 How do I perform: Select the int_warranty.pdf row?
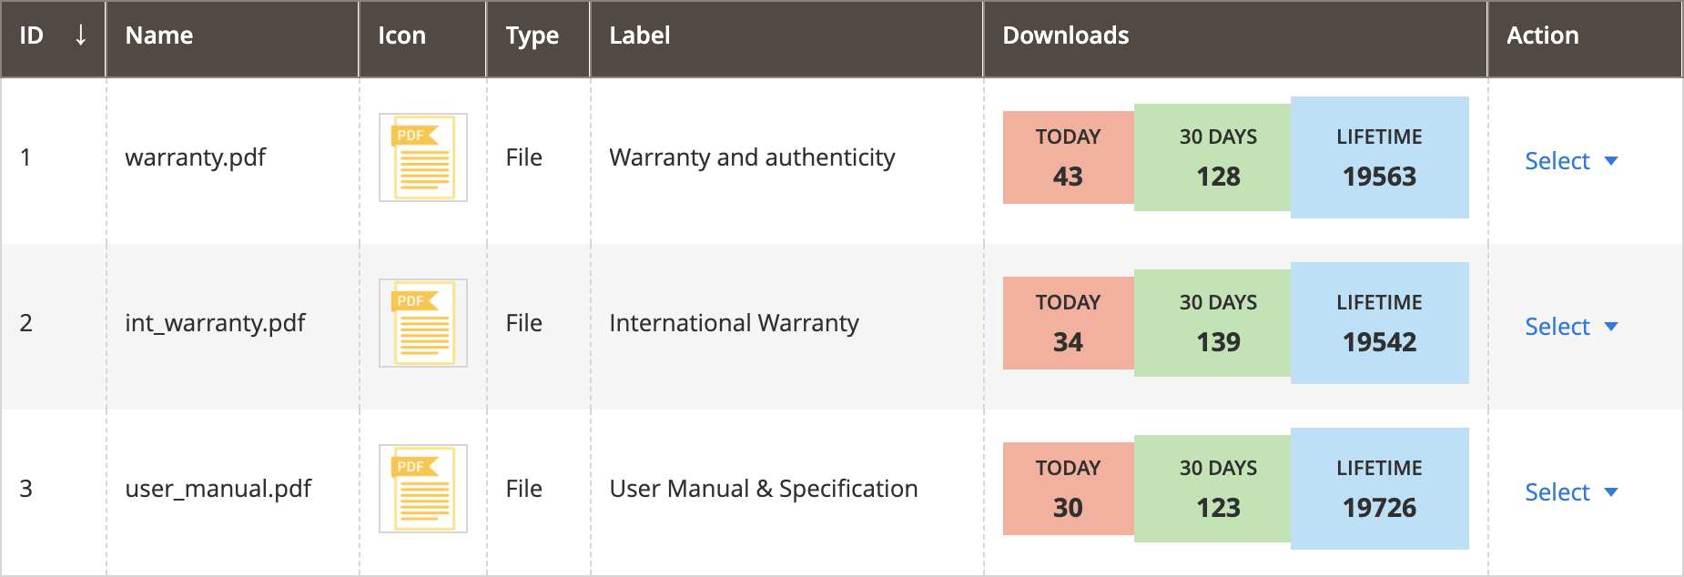pos(215,322)
